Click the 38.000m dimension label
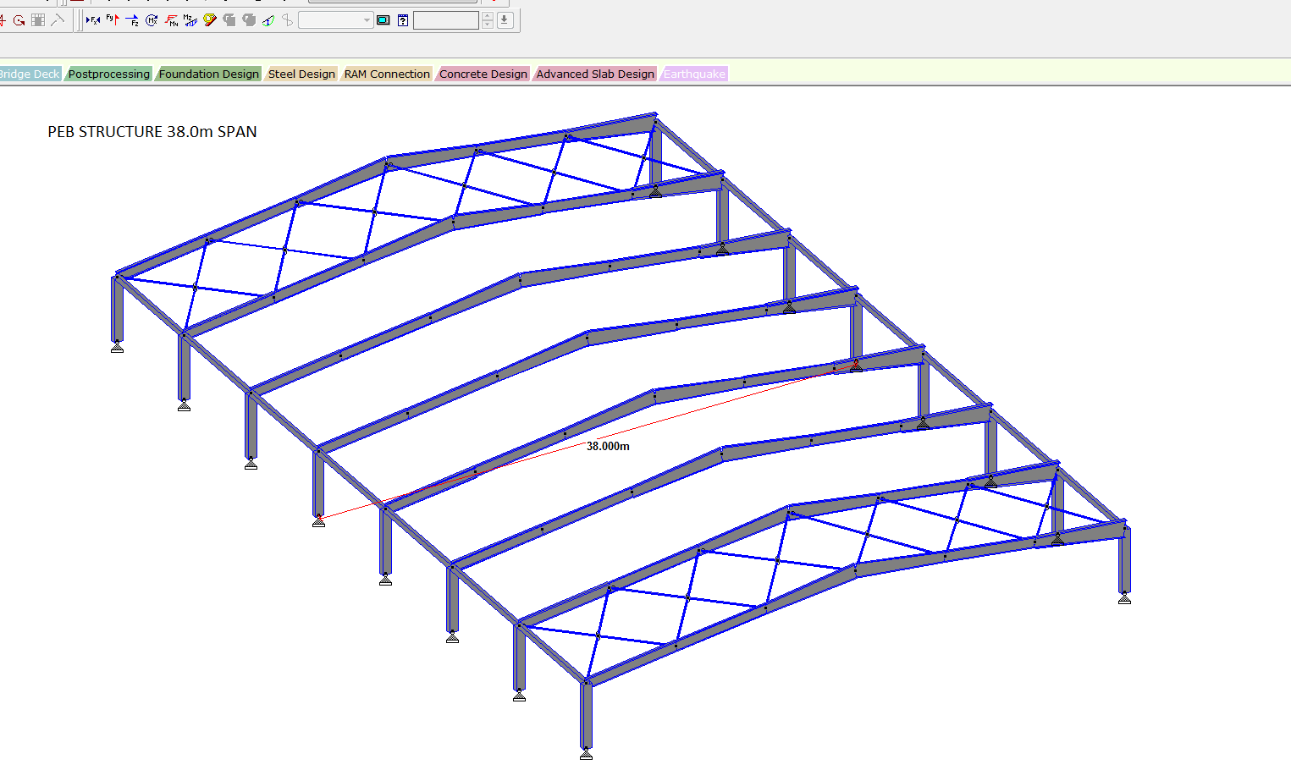Image resolution: width=1291 pixels, height=781 pixels. point(608,446)
